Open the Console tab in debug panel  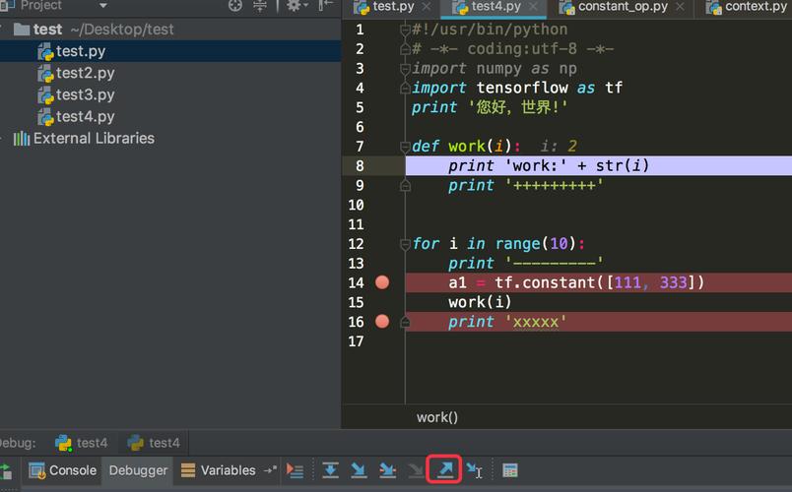(x=63, y=470)
